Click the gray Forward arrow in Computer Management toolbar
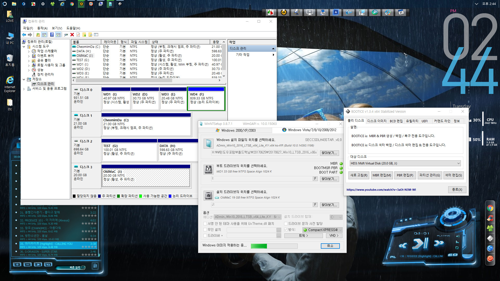Viewport: 500px width, 281px height. coord(30,35)
